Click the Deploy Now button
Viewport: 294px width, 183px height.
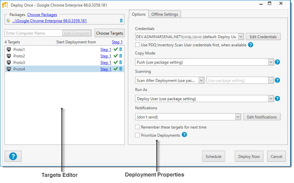[249, 156]
